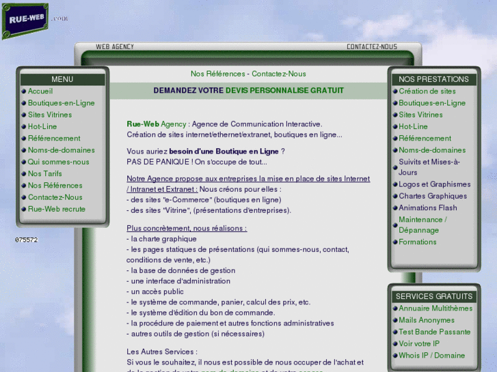Open Whois IP / Domaine service
The width and height of the screenshot is (497, 372).
(431, 356)
